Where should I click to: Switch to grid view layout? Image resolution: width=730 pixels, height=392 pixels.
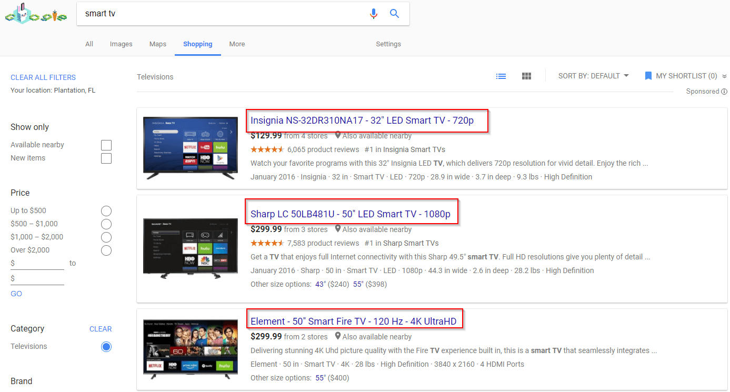click(x=526, y=76)
